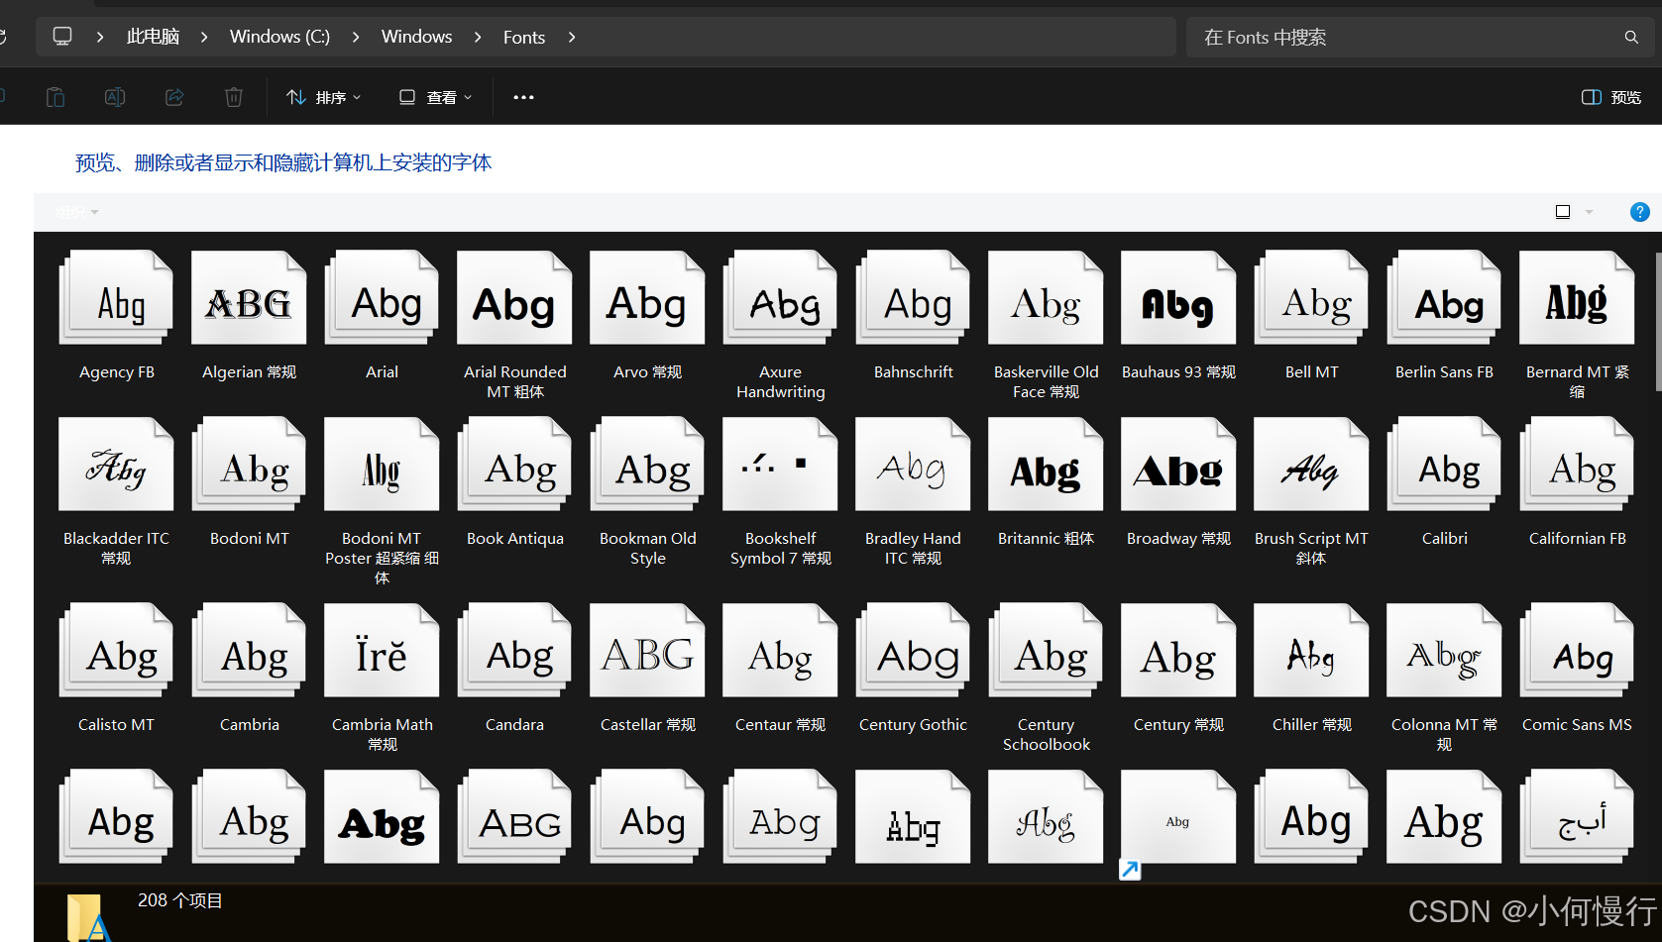The height and width of the screenshot is (942, 1662).
Task: Select Baskerville Old Face font icon
Action: click(x=1046, y=297)
